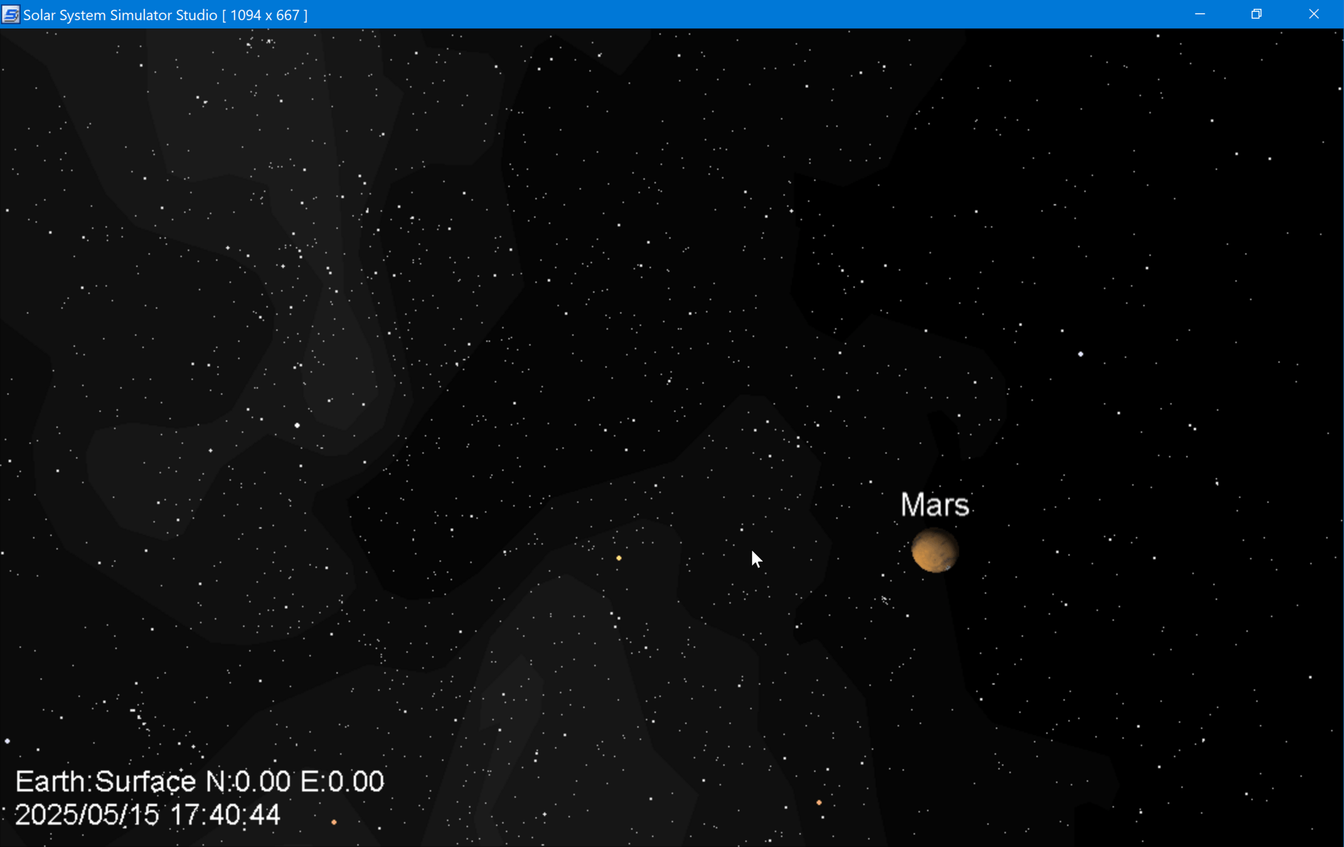The width and height of the screenshot is (1344, 847).
Task: Click the bright star at bottom-left edge above location
Action: (x=8, y=741)
